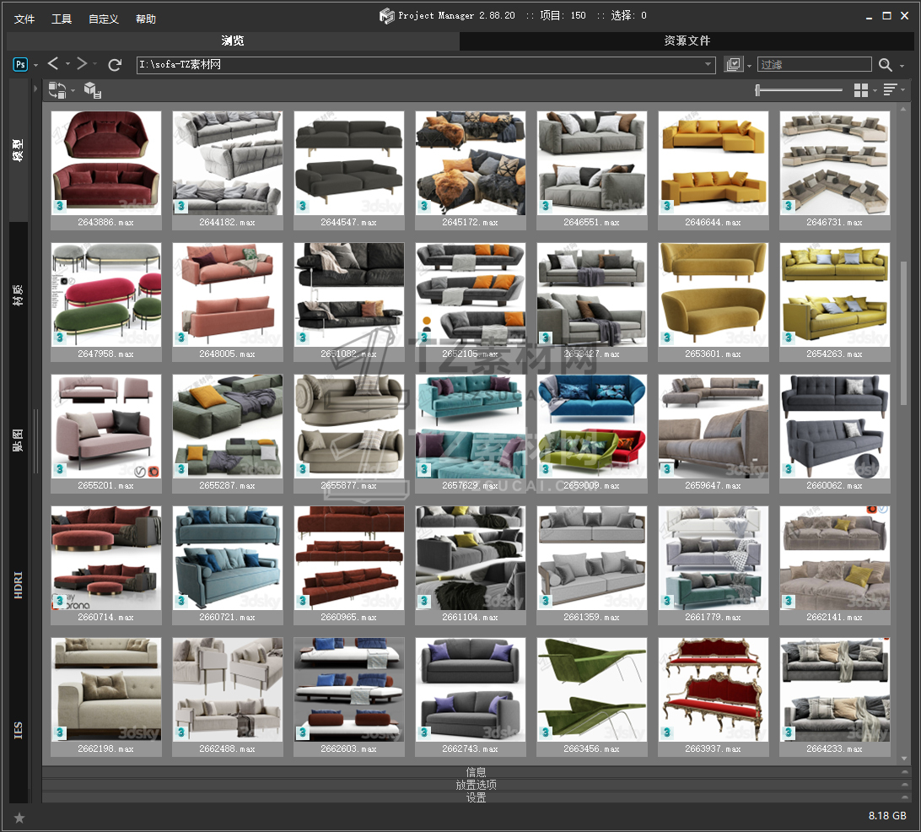Open the 自定义 menu
The height and width of the screenshot is (832, 921).
click(104, 19)
